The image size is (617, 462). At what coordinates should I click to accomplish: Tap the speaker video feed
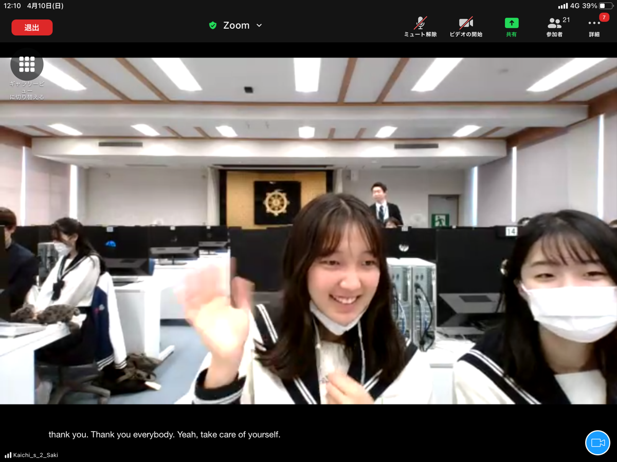click(x=308, y=230)
